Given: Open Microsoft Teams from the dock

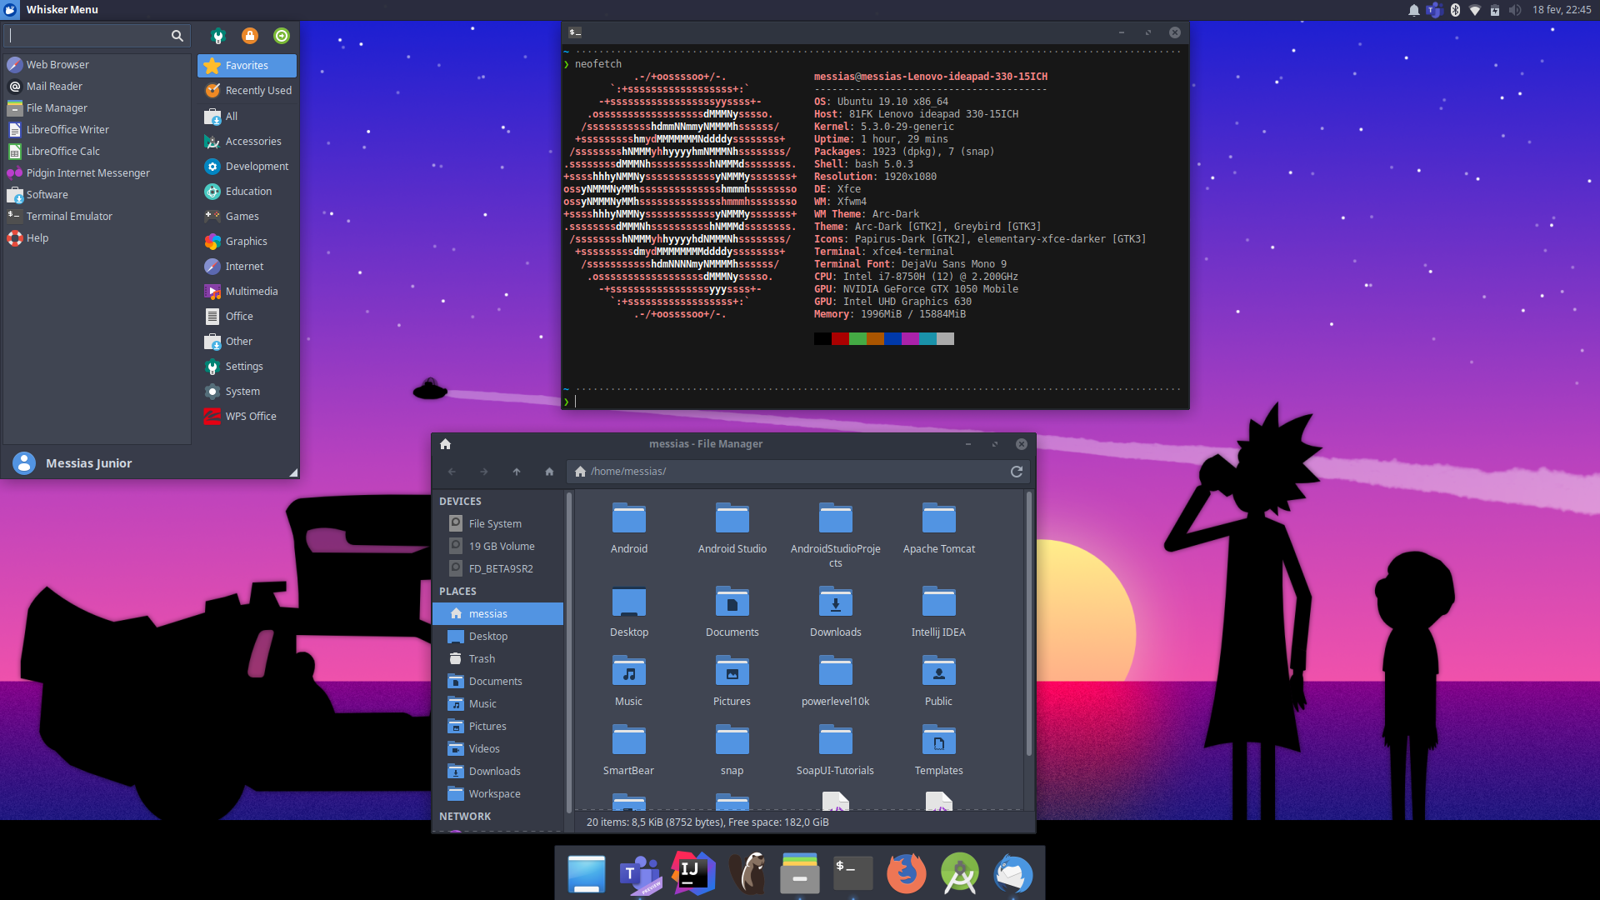Looking at the screenshot, I should (640, 873).
